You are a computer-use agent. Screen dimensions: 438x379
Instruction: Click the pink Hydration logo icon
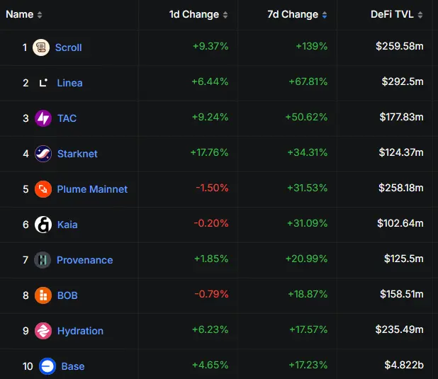43,331
